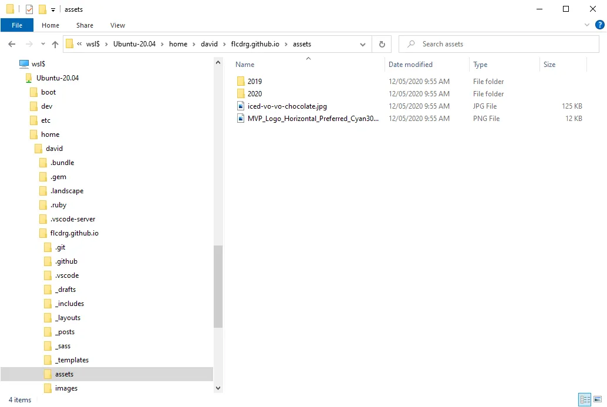Viewport: 607px width, 407px height.
Task: Refresh the assets folder view
Action: click(x=382, y=44)
